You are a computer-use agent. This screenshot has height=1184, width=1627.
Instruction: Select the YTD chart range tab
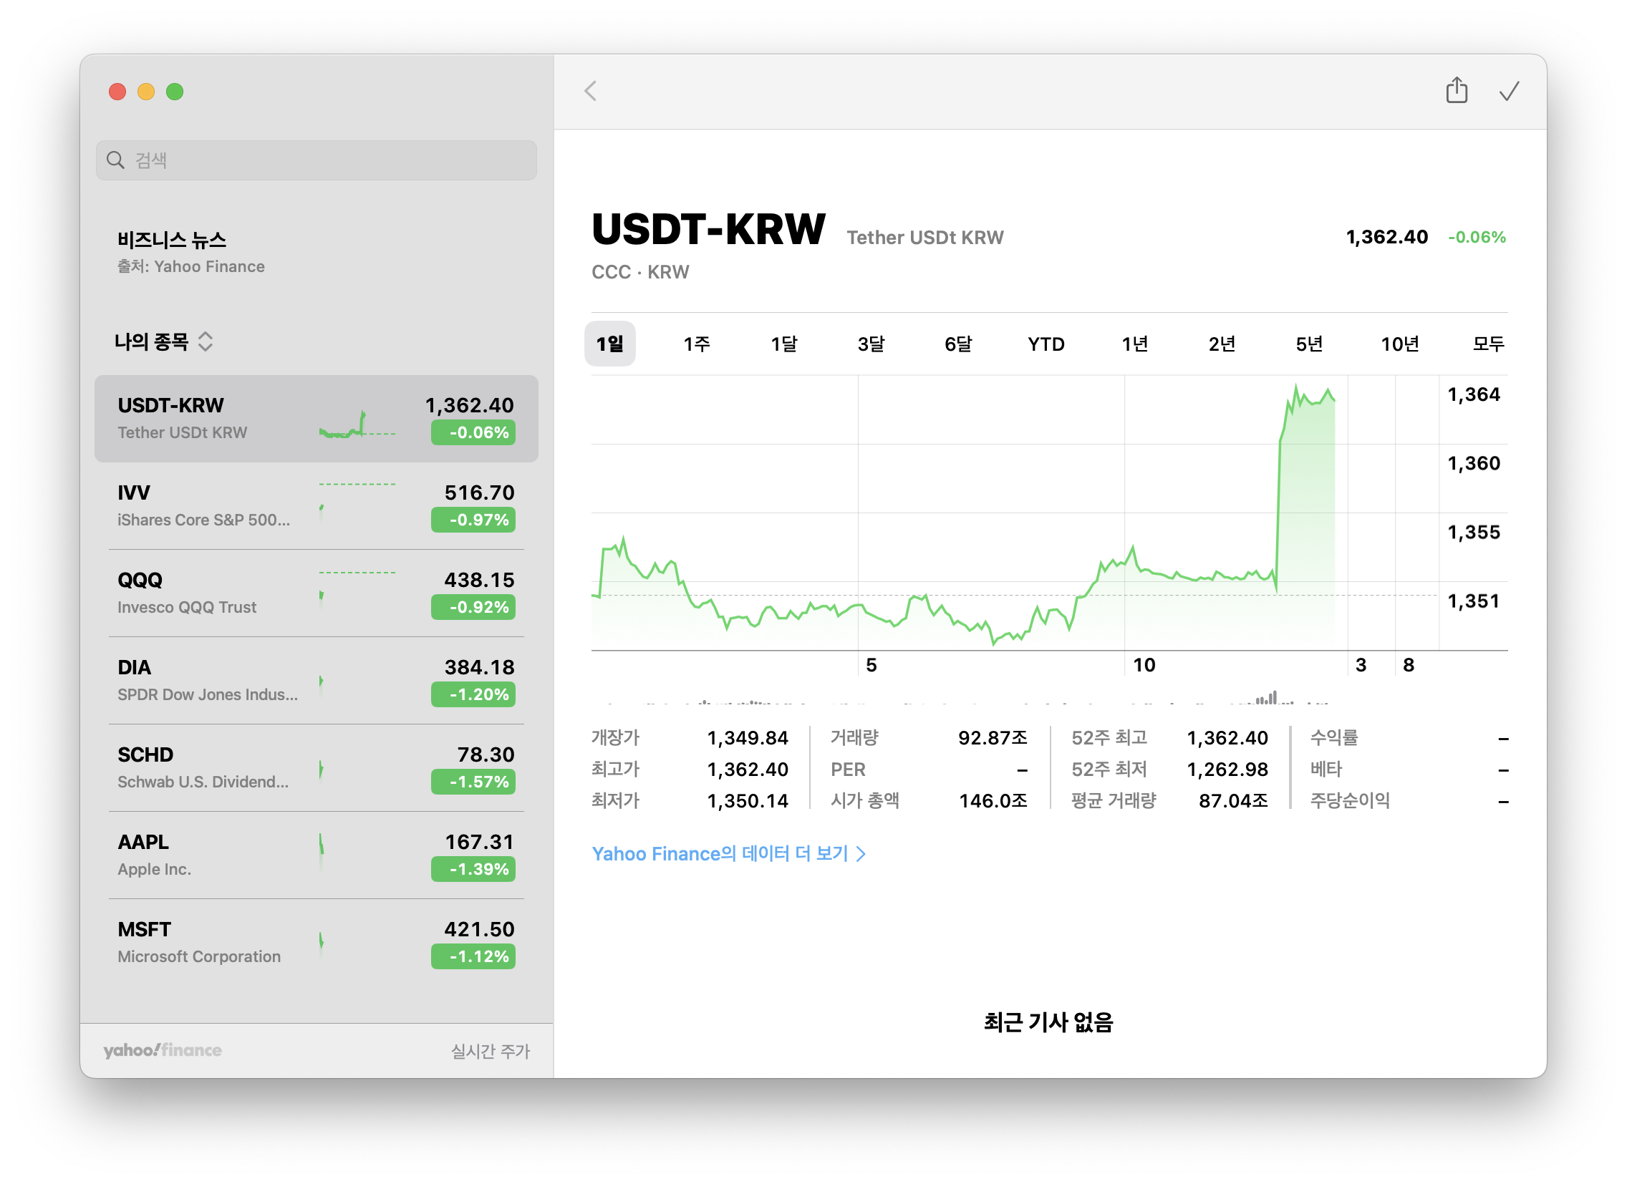click(1046, 344)
